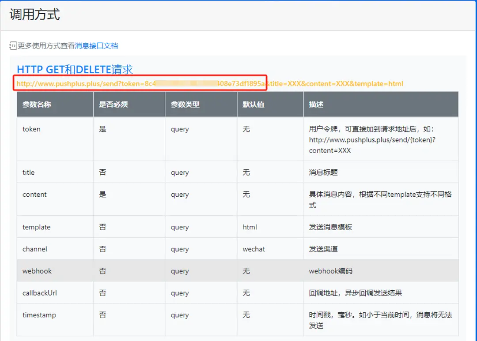
Task: Select the content parameter name cell
Action: pos(55,199)
